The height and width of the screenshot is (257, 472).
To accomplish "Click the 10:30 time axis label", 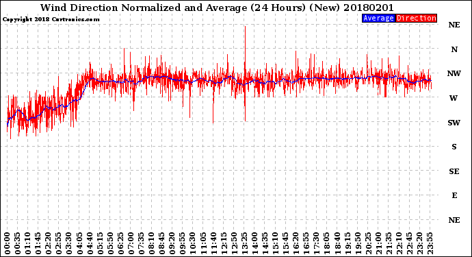I will coord(193,243).
